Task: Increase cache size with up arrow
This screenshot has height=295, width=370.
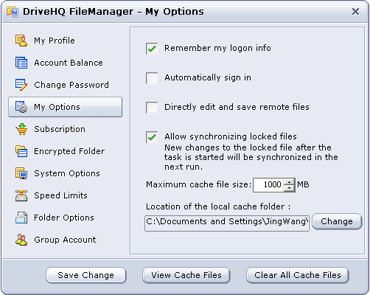Action: pos(289,182)
